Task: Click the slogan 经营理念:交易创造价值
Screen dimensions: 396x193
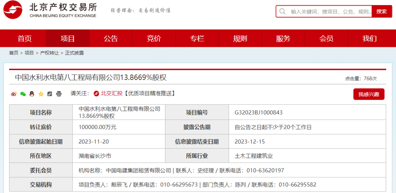Action: tap(141, 10)
